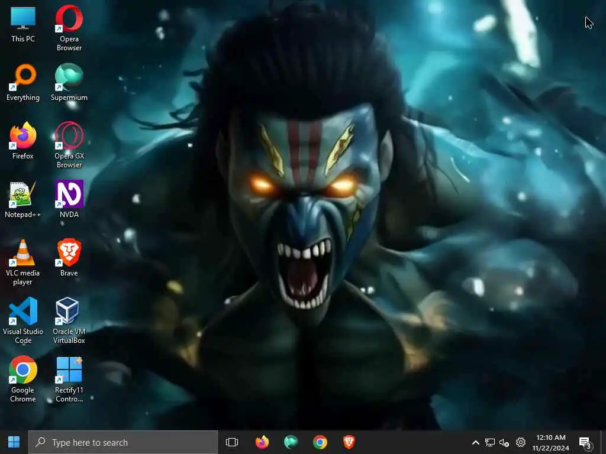Screen dimensions: 606x454
Task: Select the Brave desktop shortcut
Action: [69, 258]
